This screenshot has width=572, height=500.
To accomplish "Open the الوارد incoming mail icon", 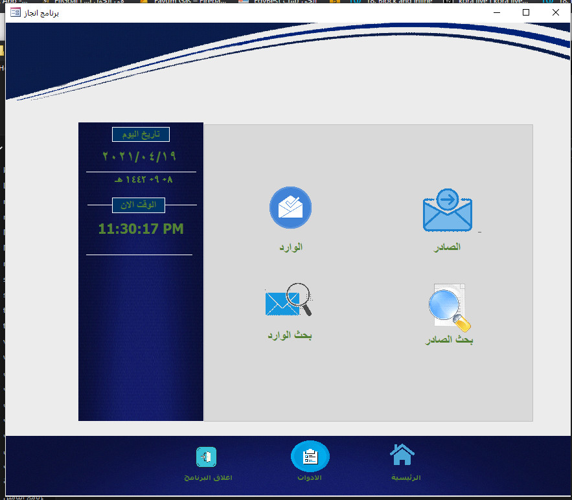I will (290, 207).
